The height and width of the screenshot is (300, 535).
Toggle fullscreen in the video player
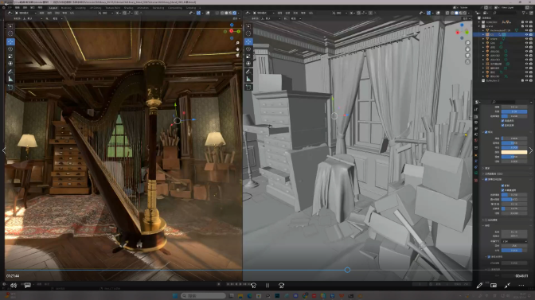pos(507,286)
